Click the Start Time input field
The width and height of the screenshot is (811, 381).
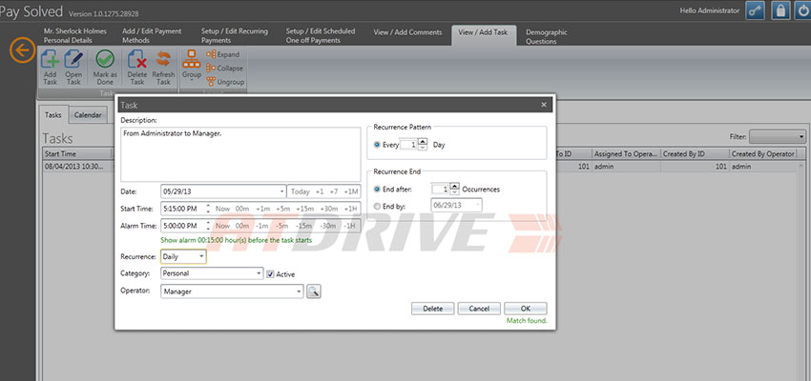pyautogui.click(x=182, y=209)
